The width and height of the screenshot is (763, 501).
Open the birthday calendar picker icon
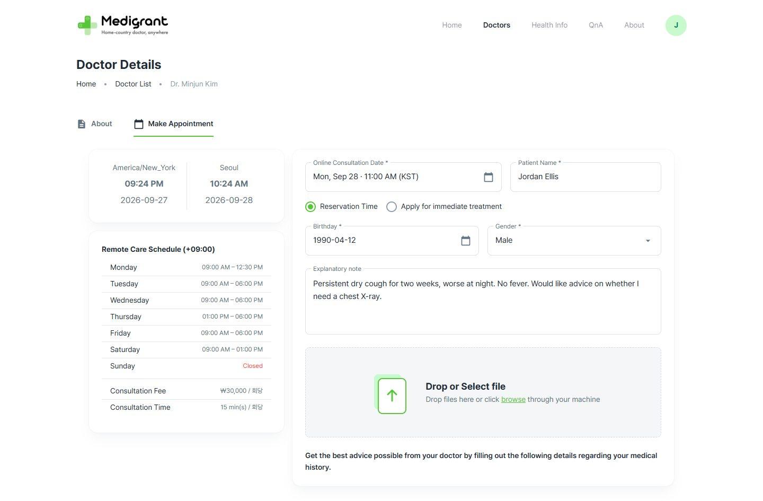[466, 241]
